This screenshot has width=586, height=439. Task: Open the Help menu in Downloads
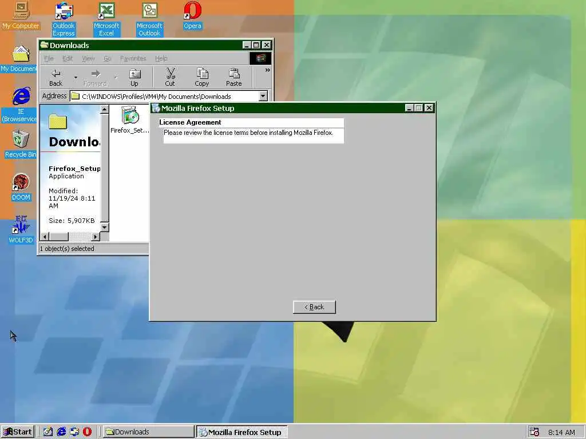pyautogui.click(x=161, y=58)
